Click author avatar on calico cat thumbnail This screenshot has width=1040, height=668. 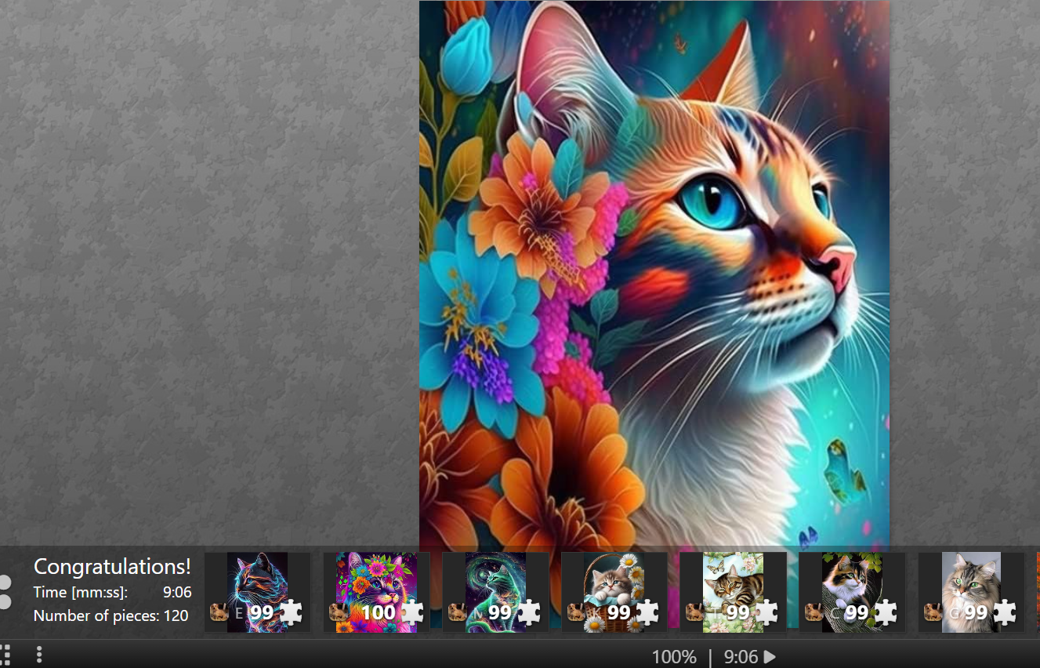coord(814,612)
